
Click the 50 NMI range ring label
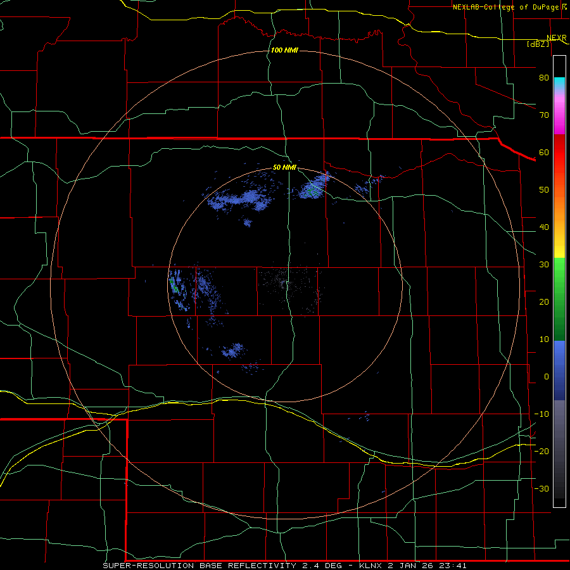[284, 168]
